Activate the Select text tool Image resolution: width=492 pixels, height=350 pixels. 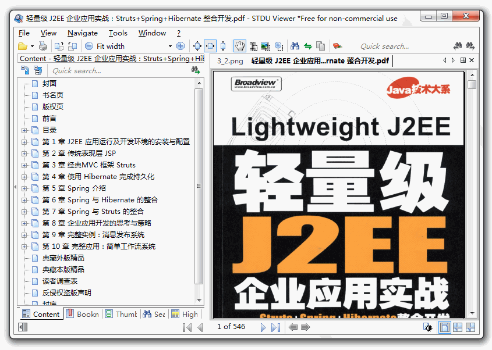[253, 47]
